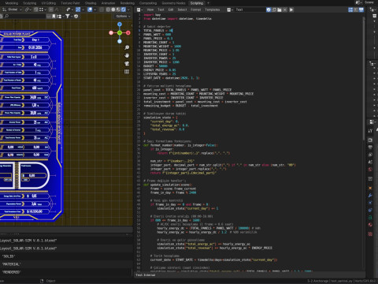Toggle word wrap in the text editor
Image resolution: width=378 pixels, height=284 pixels.
(x=356, y=9)
